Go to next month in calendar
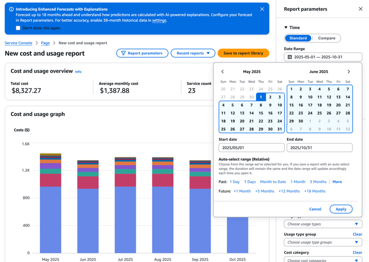The image size is (369, 262). [x=348, y=72]
